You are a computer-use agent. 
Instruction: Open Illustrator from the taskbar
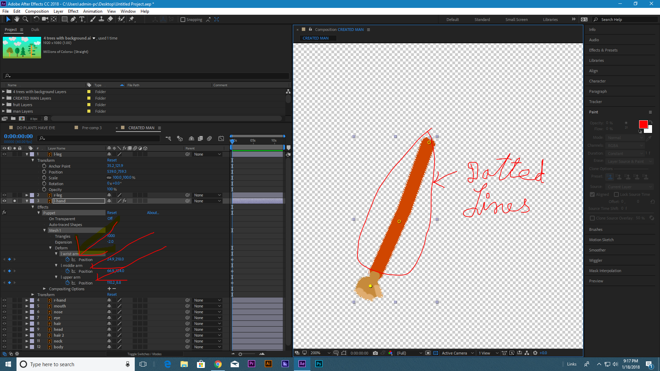click(268, 364)
